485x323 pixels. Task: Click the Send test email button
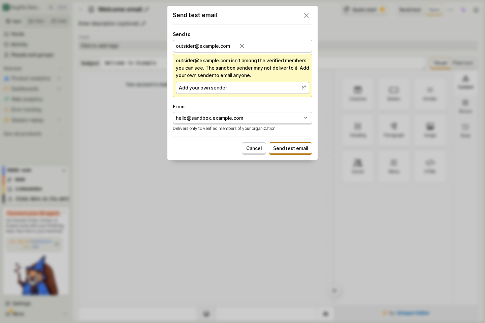tap(290, 148)
